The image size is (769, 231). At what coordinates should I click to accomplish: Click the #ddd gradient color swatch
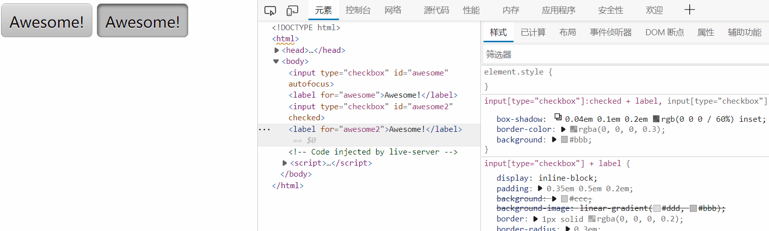point(656,208)
